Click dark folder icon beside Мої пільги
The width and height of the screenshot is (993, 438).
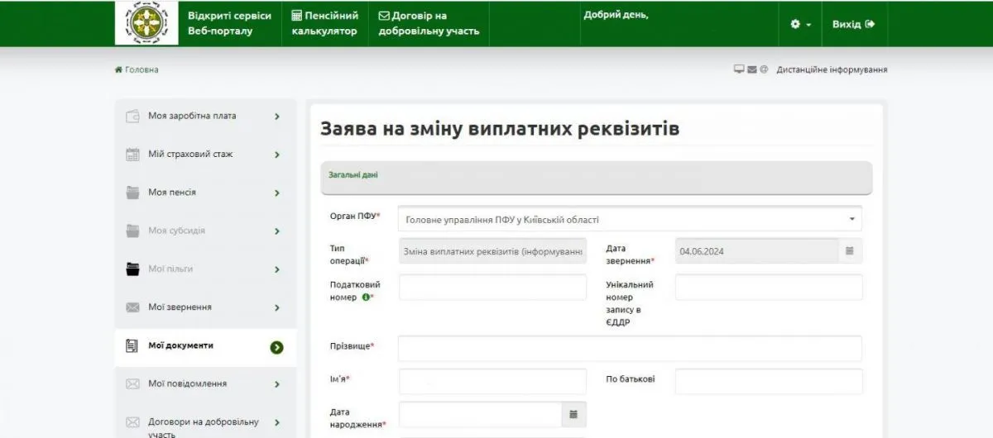pos(132,269)
